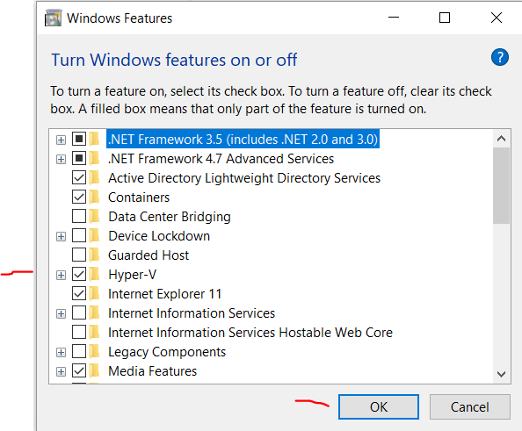The height and width of the screenshot is (431, 522).
Task: Click the folder icon next to Media Features
Action: [95, 370]
